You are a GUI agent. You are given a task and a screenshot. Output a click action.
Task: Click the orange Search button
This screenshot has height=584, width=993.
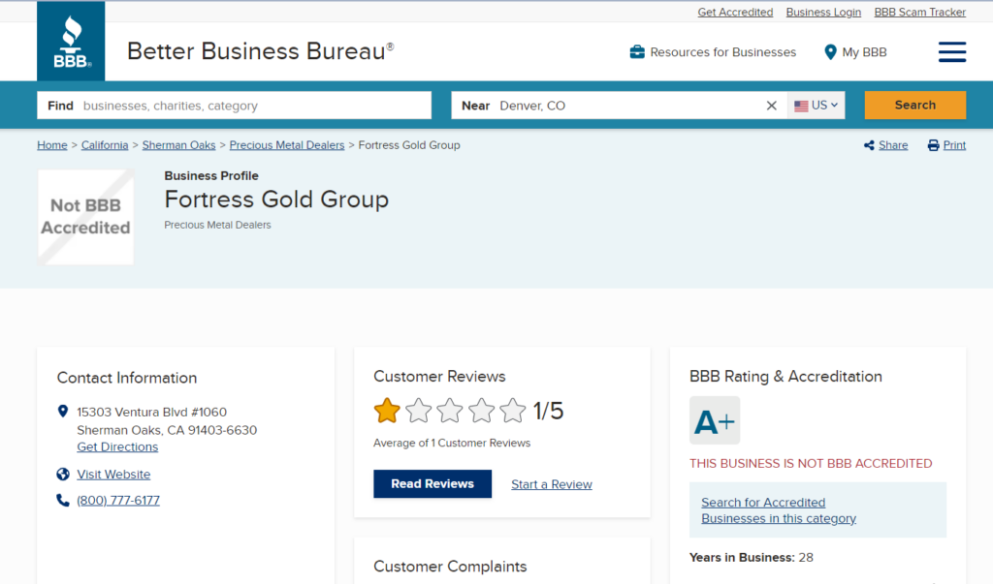coord(915,105)
